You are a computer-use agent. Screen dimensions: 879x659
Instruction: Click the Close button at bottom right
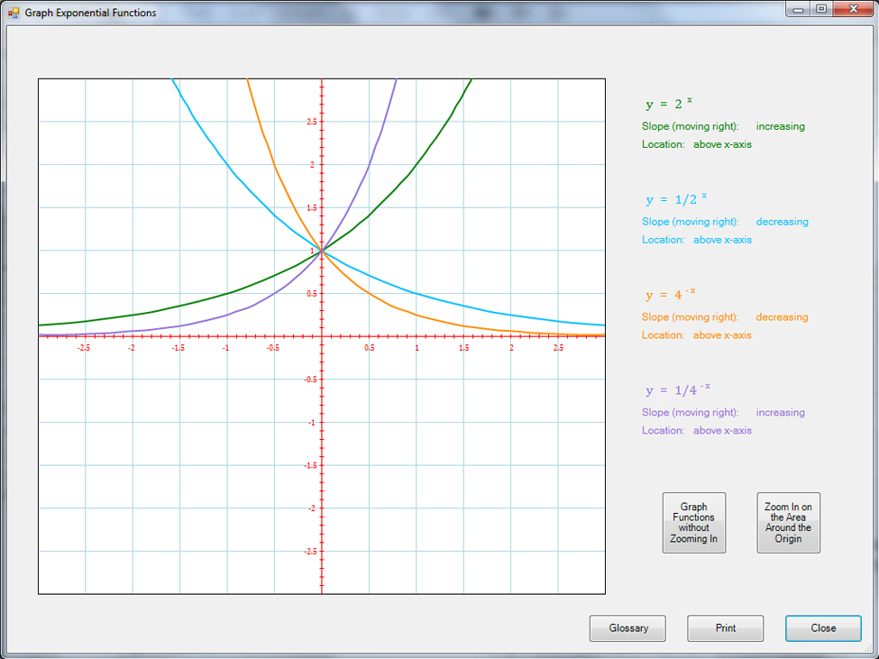click(822, 628)
